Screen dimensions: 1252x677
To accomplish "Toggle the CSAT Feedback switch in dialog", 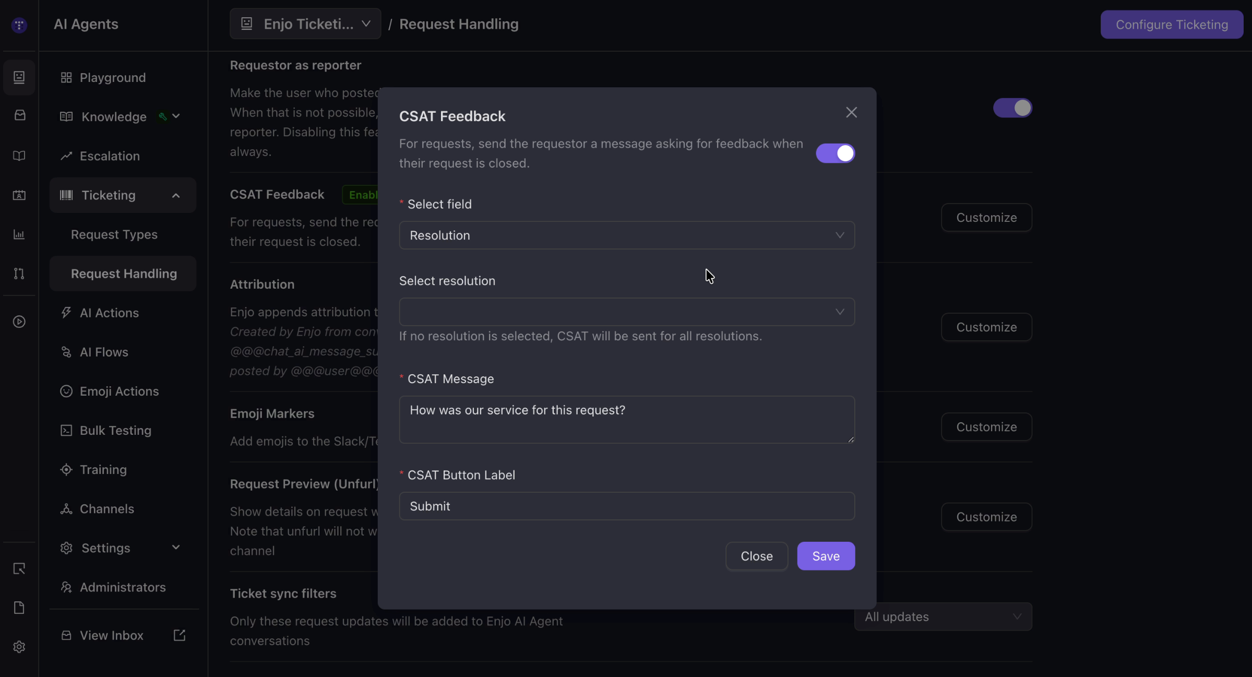I will pyautogui.click(x=835, y=153).
